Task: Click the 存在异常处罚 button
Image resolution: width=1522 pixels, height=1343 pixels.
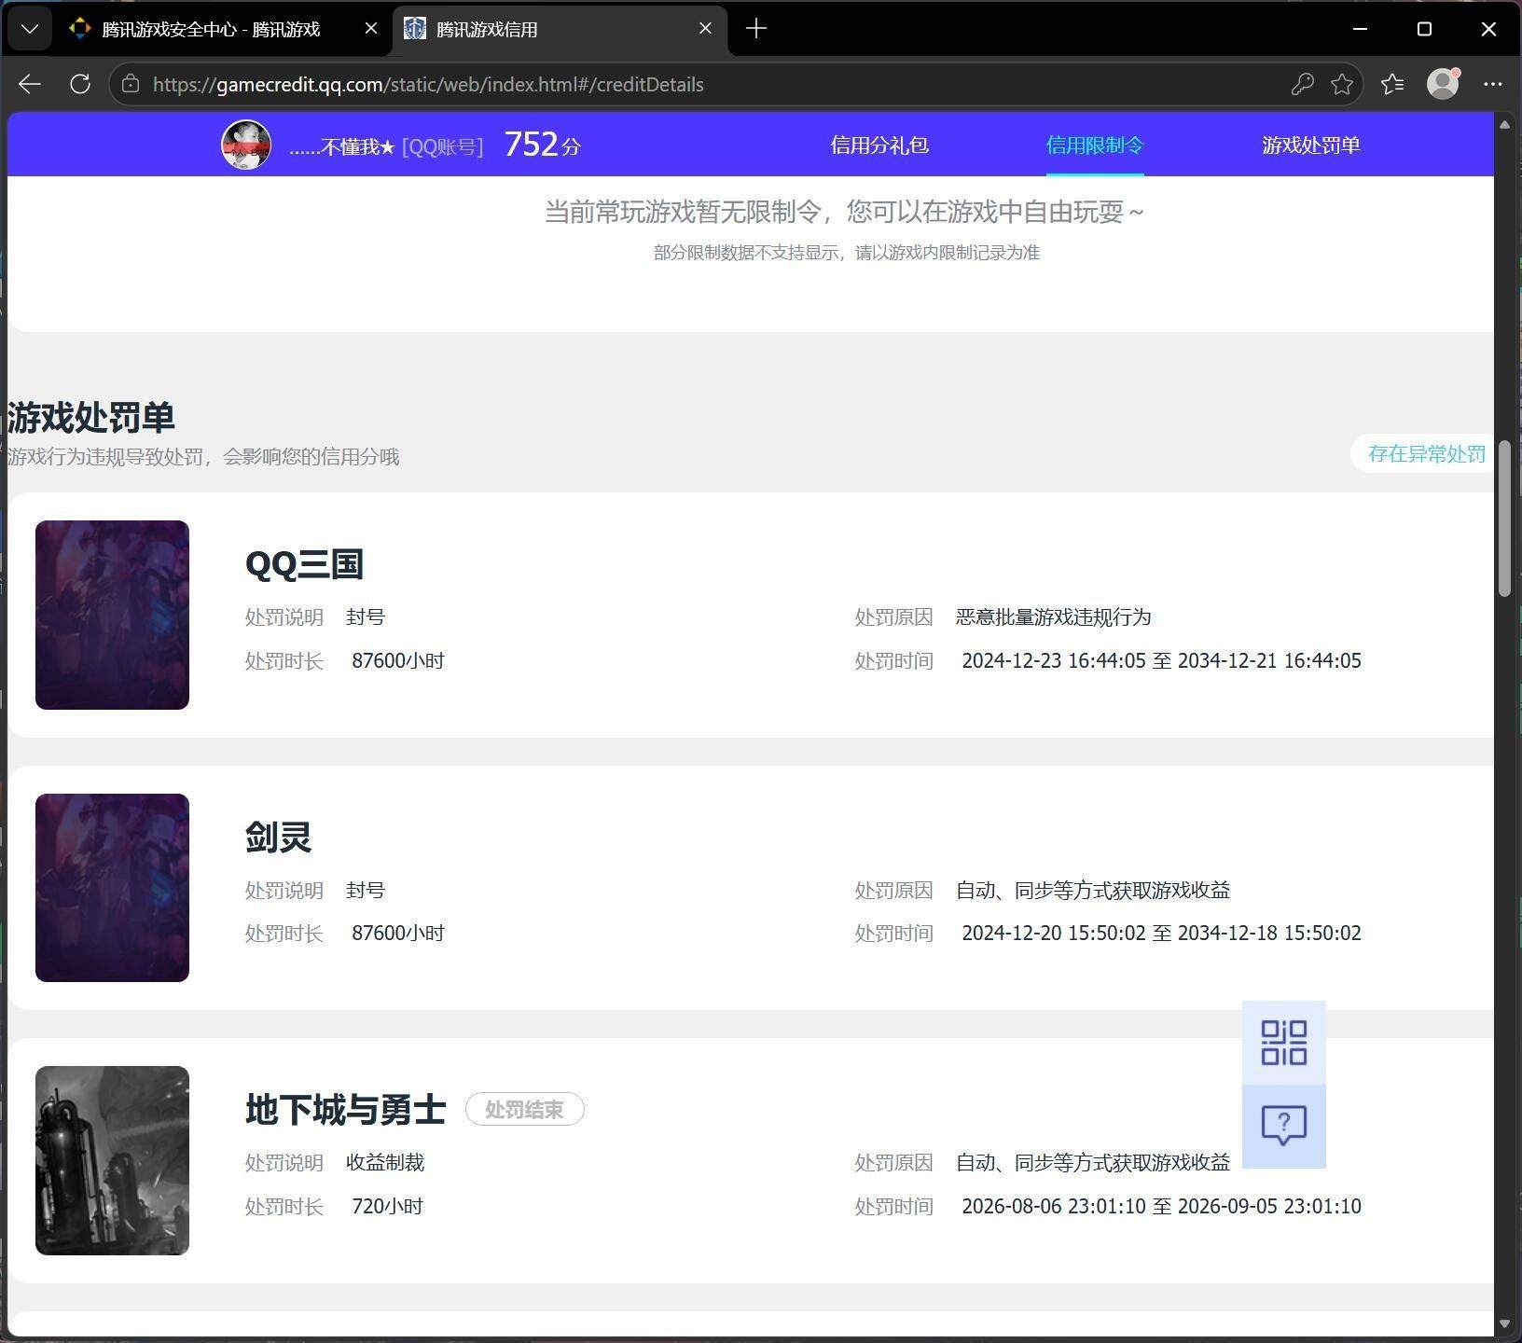Action: (x=1425, y=453)
